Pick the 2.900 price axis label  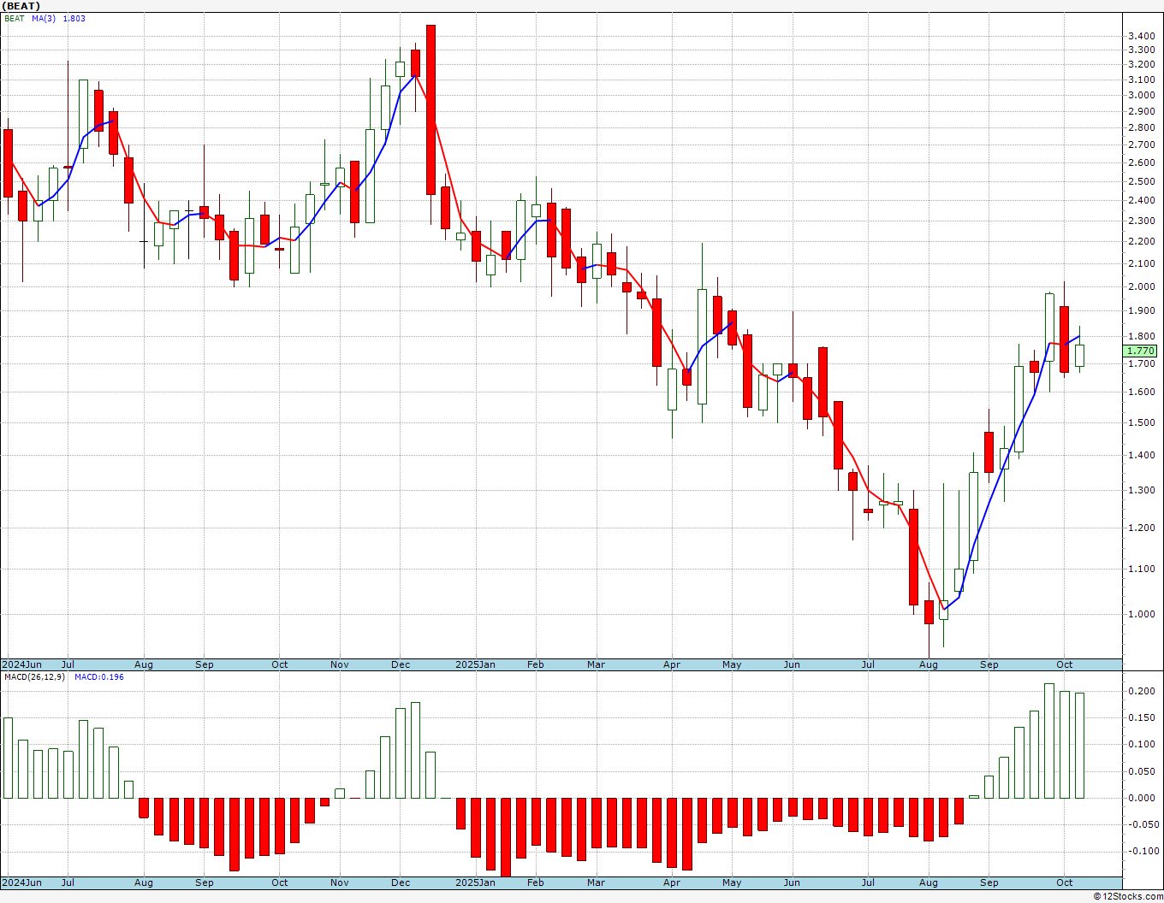tap(1142, 111)
